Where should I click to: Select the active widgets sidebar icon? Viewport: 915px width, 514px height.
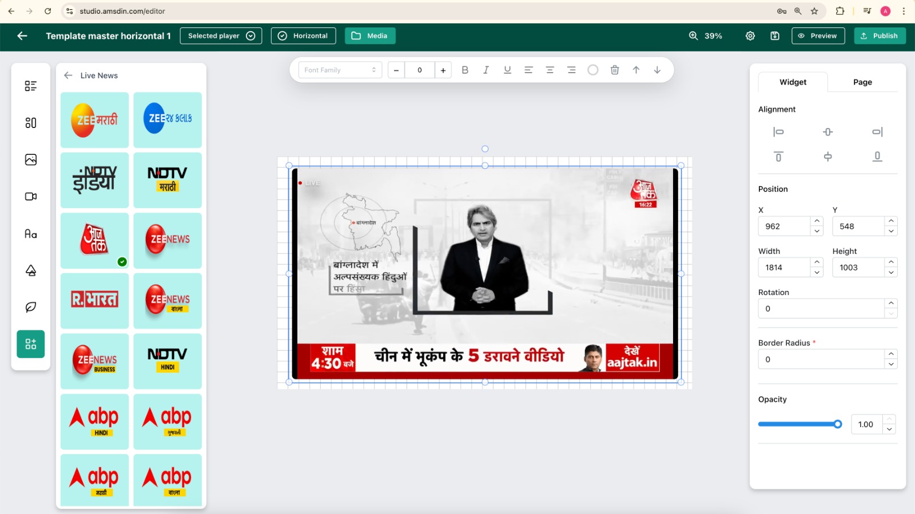pyautogui.click(x=31, y=344)
